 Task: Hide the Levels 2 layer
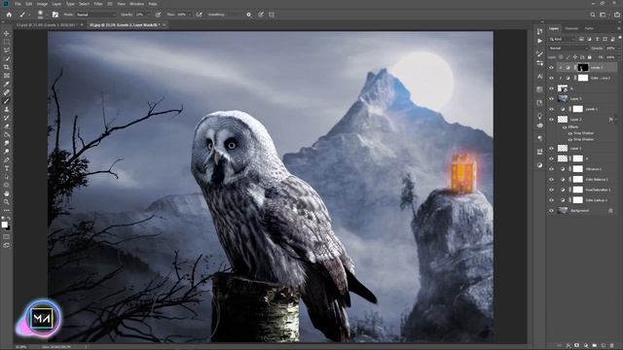(x=552, y=68)
